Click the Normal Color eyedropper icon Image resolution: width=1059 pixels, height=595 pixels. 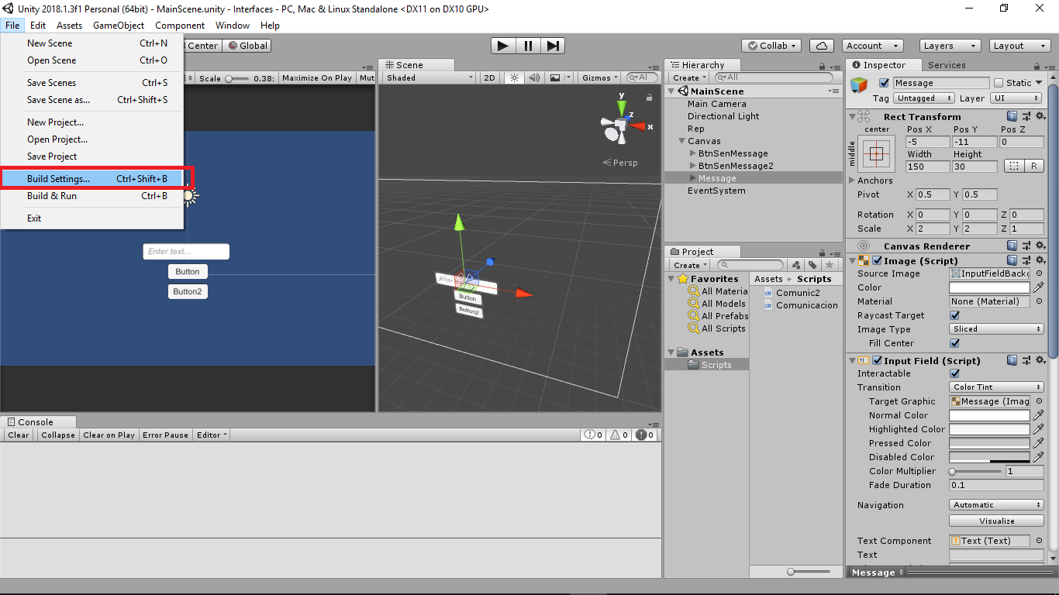tap(1039, 415)
